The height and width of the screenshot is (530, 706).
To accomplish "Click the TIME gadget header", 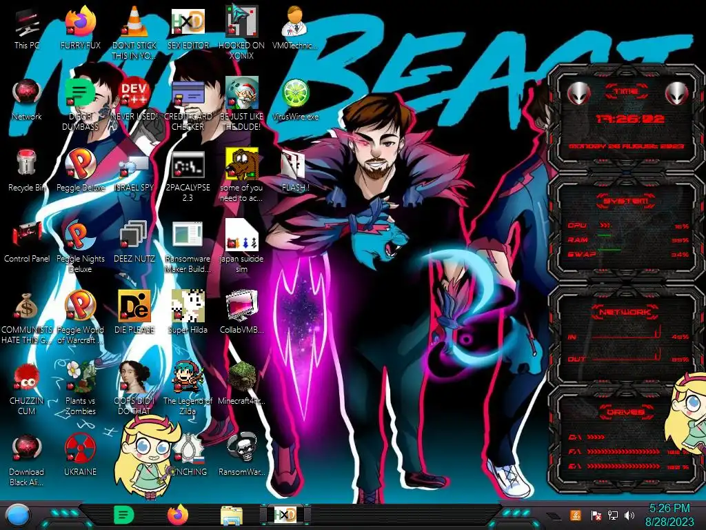I will tap(626, 92).
